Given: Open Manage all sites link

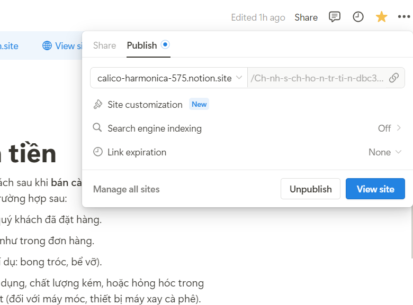Looking at the screenshot, I should [126, 189].
